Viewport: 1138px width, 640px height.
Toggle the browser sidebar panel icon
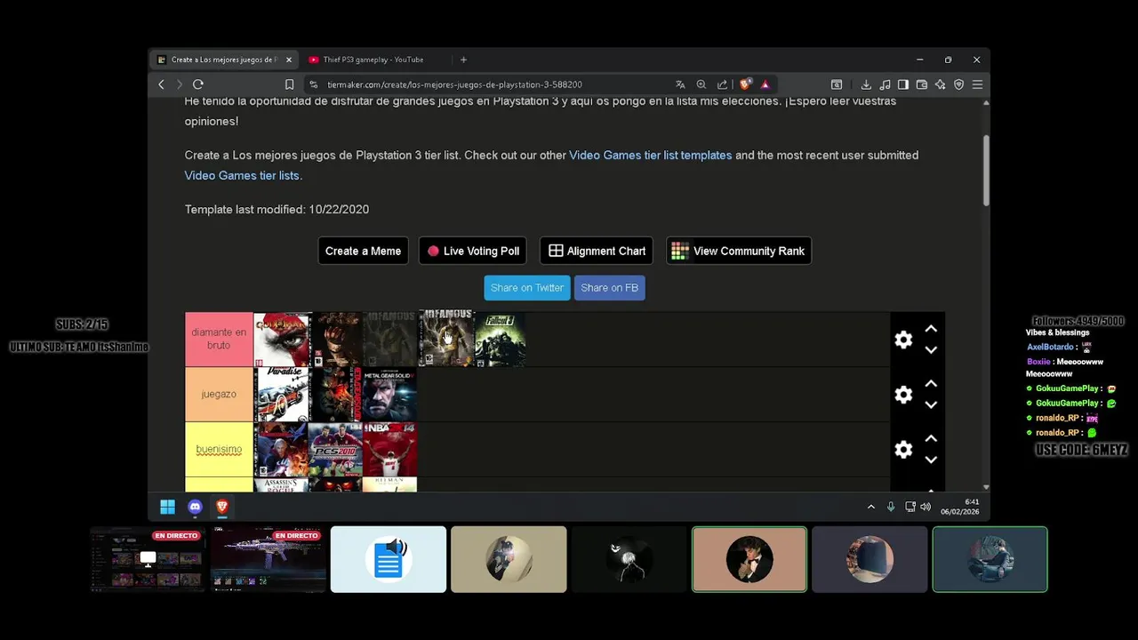pos(903,84)
